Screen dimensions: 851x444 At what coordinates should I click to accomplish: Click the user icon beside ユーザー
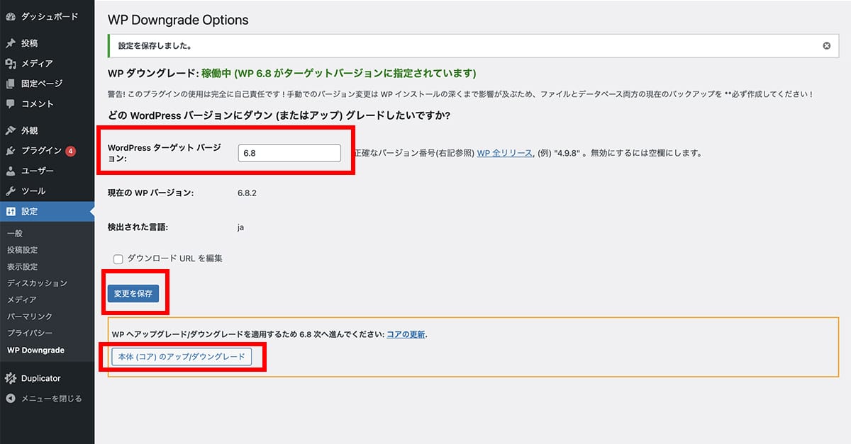[11, 171]
